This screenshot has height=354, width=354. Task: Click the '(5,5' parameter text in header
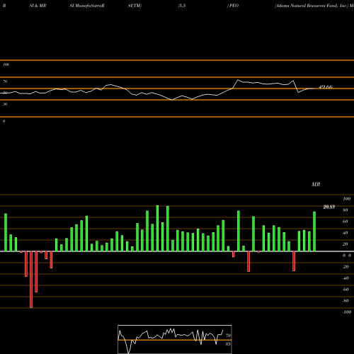tap(182, 6)
